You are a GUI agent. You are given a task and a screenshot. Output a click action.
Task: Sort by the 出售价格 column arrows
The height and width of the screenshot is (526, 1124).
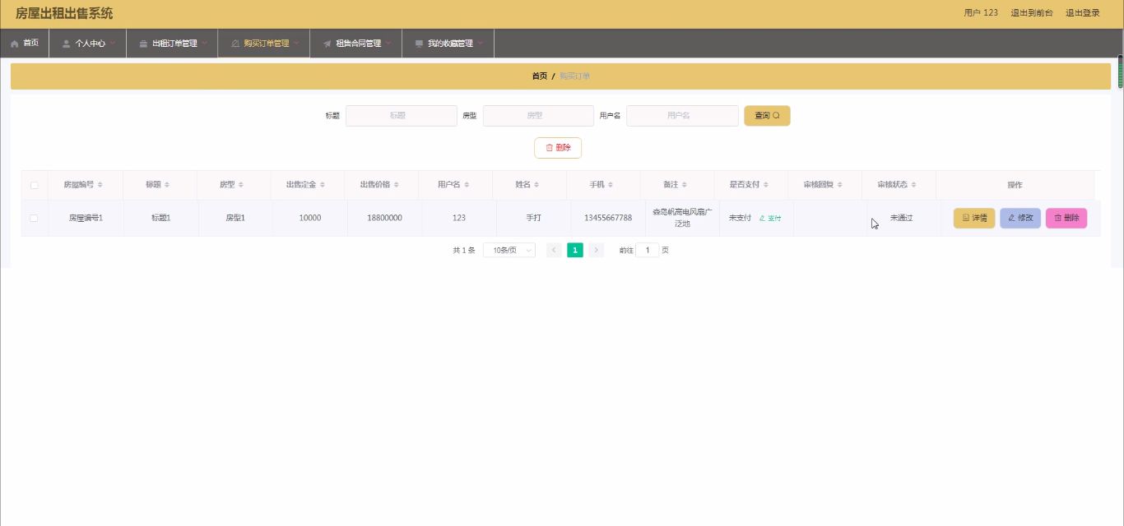397,185
